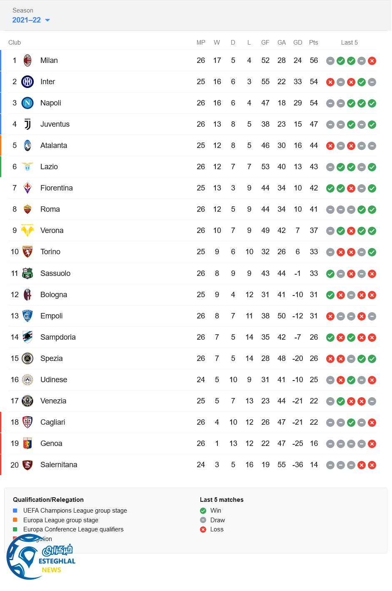Click the Sassuolo club badge

tap(27, 273)
